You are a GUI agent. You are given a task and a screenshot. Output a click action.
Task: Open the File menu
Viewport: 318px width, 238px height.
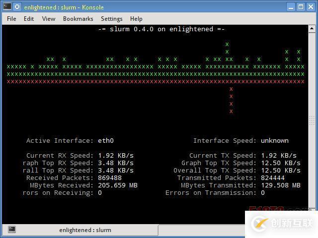[11, 19]
